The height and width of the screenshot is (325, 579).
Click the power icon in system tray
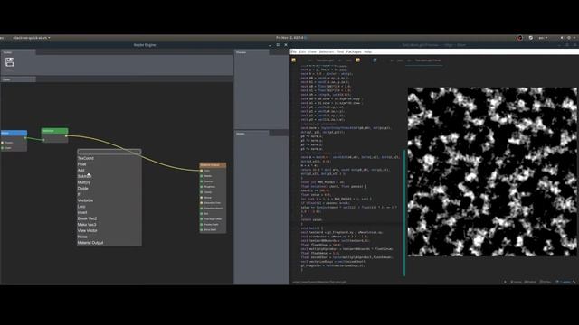pos(569,38)
